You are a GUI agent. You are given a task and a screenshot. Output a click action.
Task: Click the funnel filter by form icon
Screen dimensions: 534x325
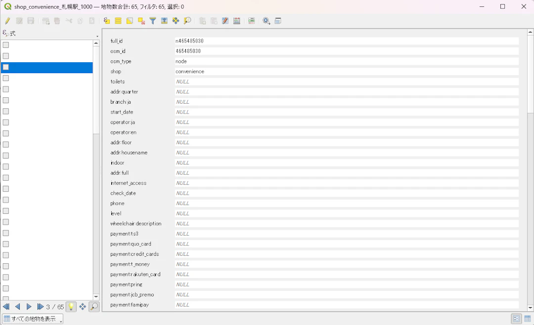coord(153,21)
